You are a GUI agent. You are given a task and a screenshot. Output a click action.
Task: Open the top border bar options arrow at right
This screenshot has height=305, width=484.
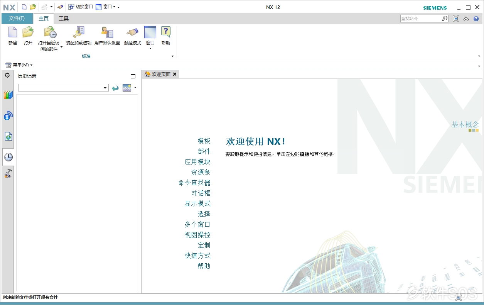[x=479, y=66]
